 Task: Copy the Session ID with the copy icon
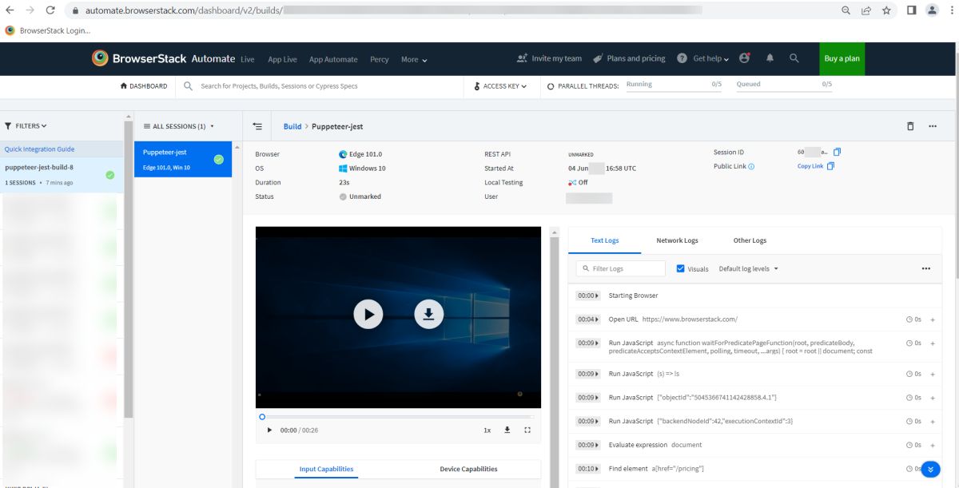(837, 152)
